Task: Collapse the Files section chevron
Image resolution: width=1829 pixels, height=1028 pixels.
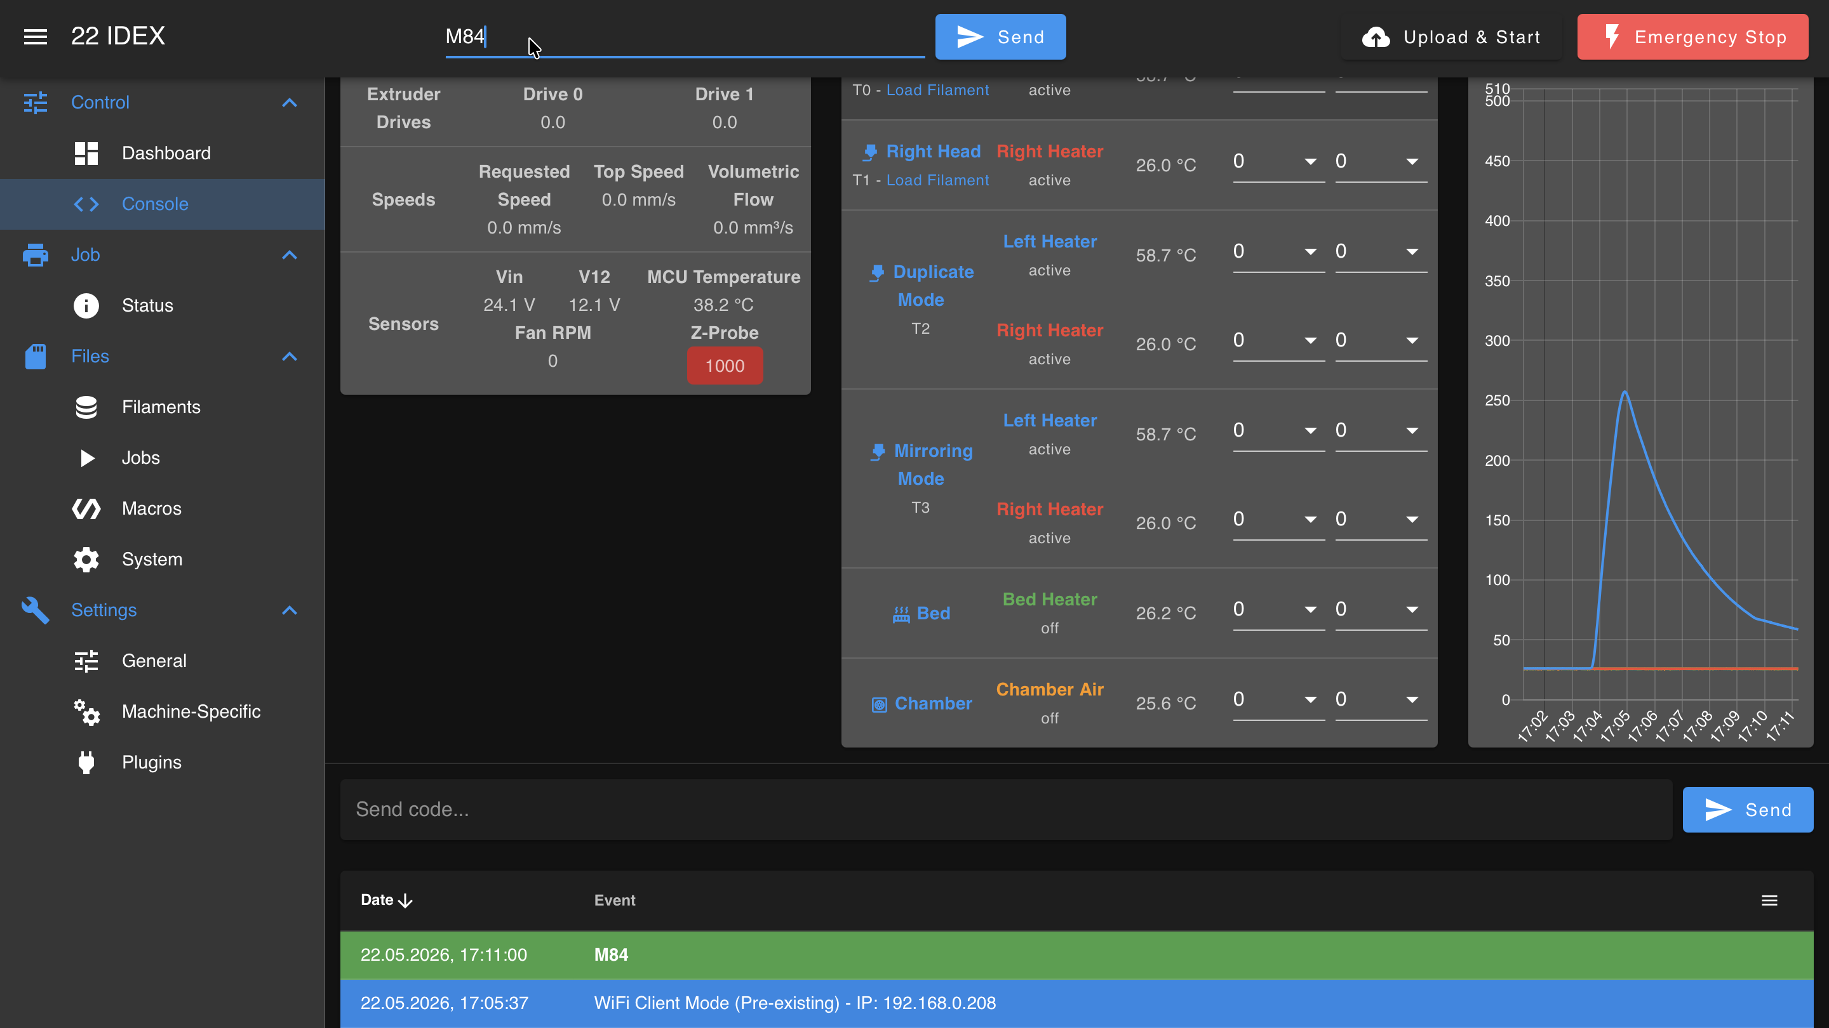Action: (289, 356)
